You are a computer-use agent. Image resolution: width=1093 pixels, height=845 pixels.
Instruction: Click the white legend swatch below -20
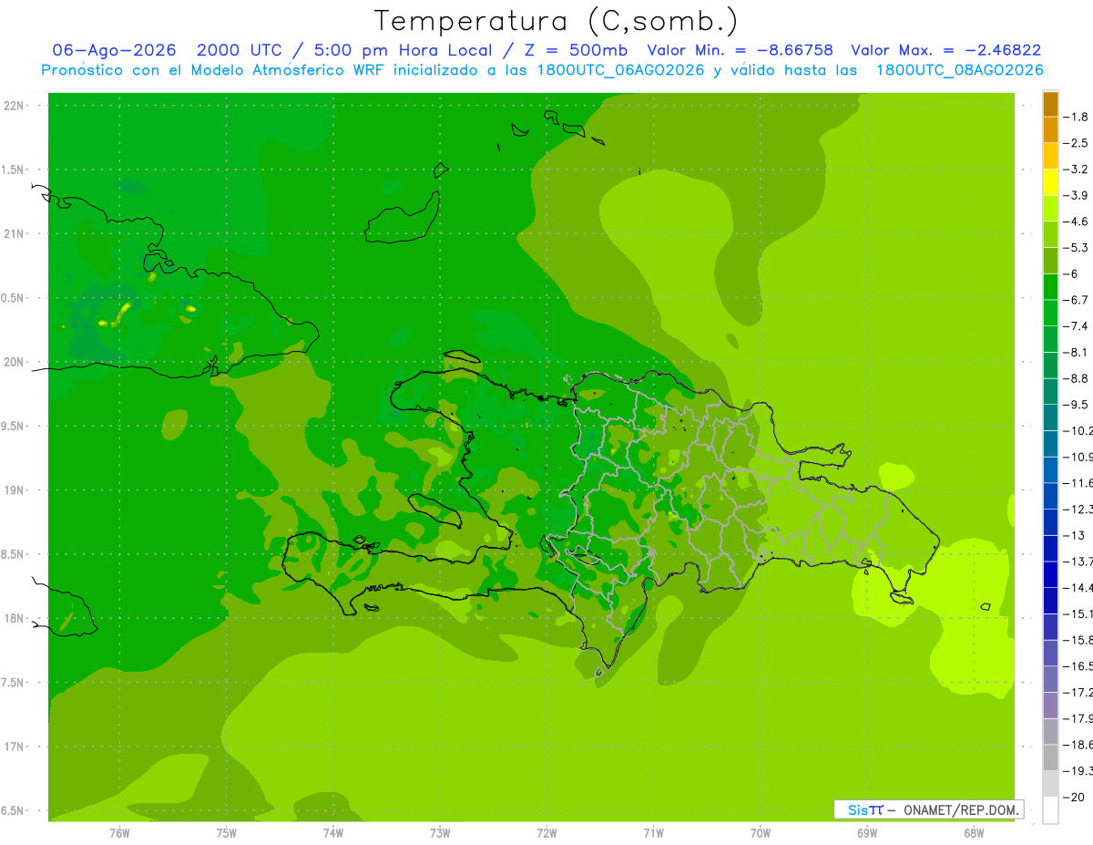coord(1050,810)
